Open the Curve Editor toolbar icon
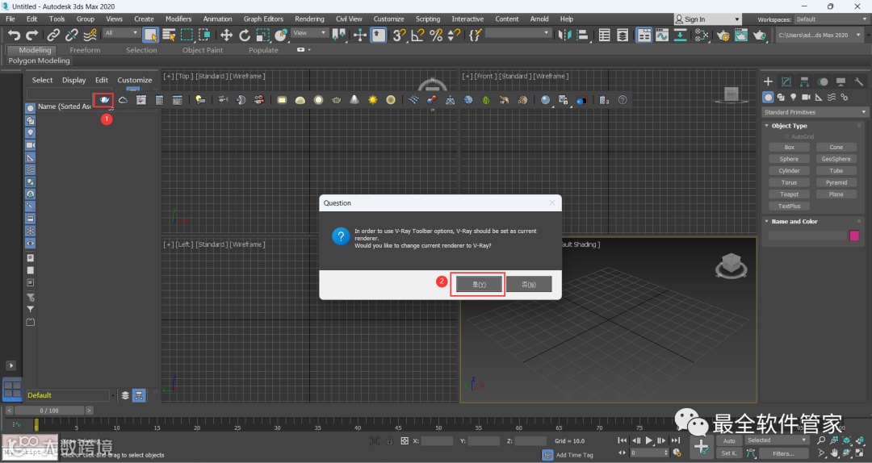 pos(662,35)
